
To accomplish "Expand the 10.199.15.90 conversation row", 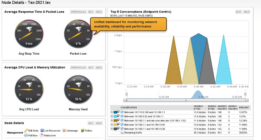I will click(112, 129).
